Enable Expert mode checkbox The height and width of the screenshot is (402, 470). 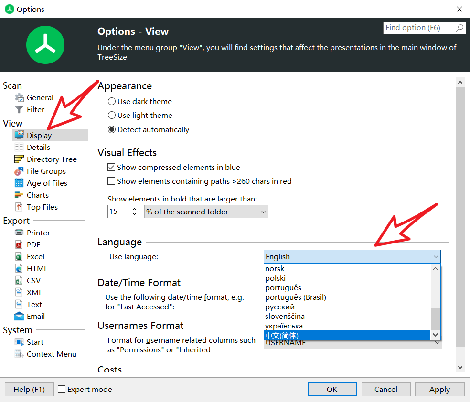pyautogui.click(x=62, y=390)
